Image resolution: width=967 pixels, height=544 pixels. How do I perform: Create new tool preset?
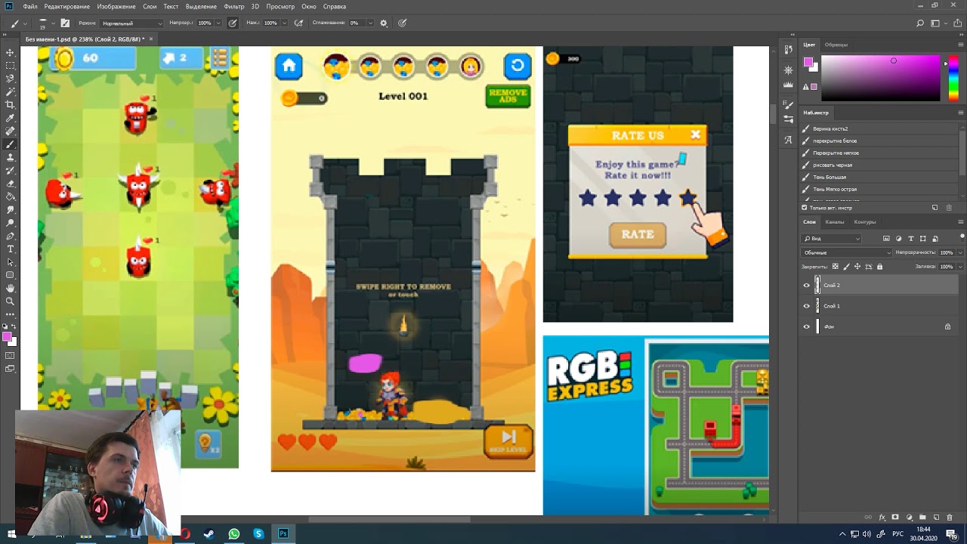(x=935, y=207)
